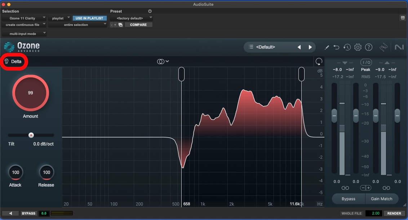
Task: Open the create continuous file dropdown
Action: (24, 25)
